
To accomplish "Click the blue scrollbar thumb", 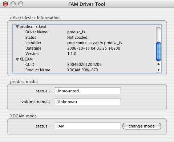I will [x=159, y=51].
